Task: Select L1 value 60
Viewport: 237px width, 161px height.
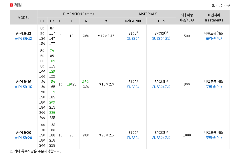Action: point(42,28)
